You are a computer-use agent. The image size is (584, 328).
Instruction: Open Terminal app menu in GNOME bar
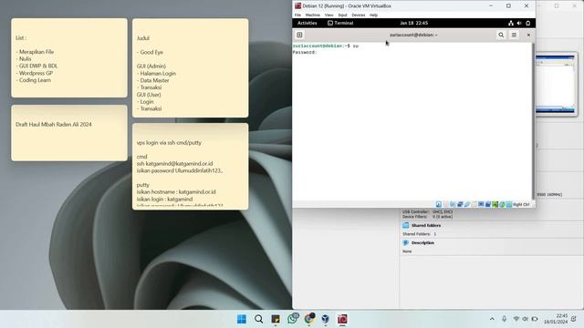[340, 23]
